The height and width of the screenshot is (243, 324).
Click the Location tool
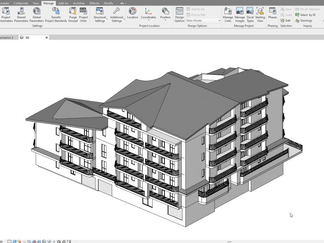point(133,15)
